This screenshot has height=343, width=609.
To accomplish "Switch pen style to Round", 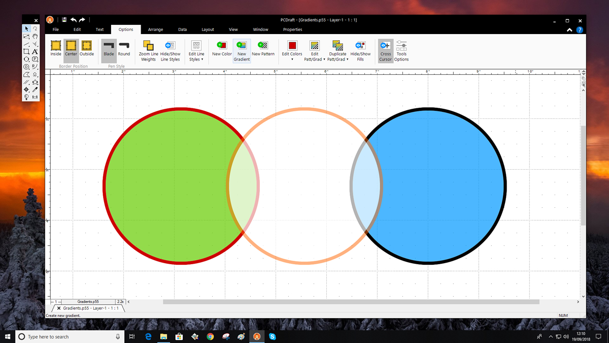I will click(124, 46).
